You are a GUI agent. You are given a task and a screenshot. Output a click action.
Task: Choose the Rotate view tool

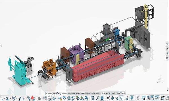[117, 98]
